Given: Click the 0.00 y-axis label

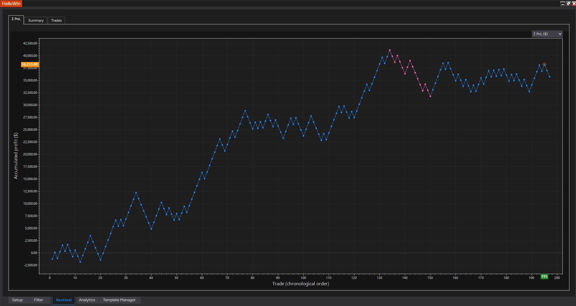Looking at the screenshot, I should pyautogui.click(x=34, y=253).
